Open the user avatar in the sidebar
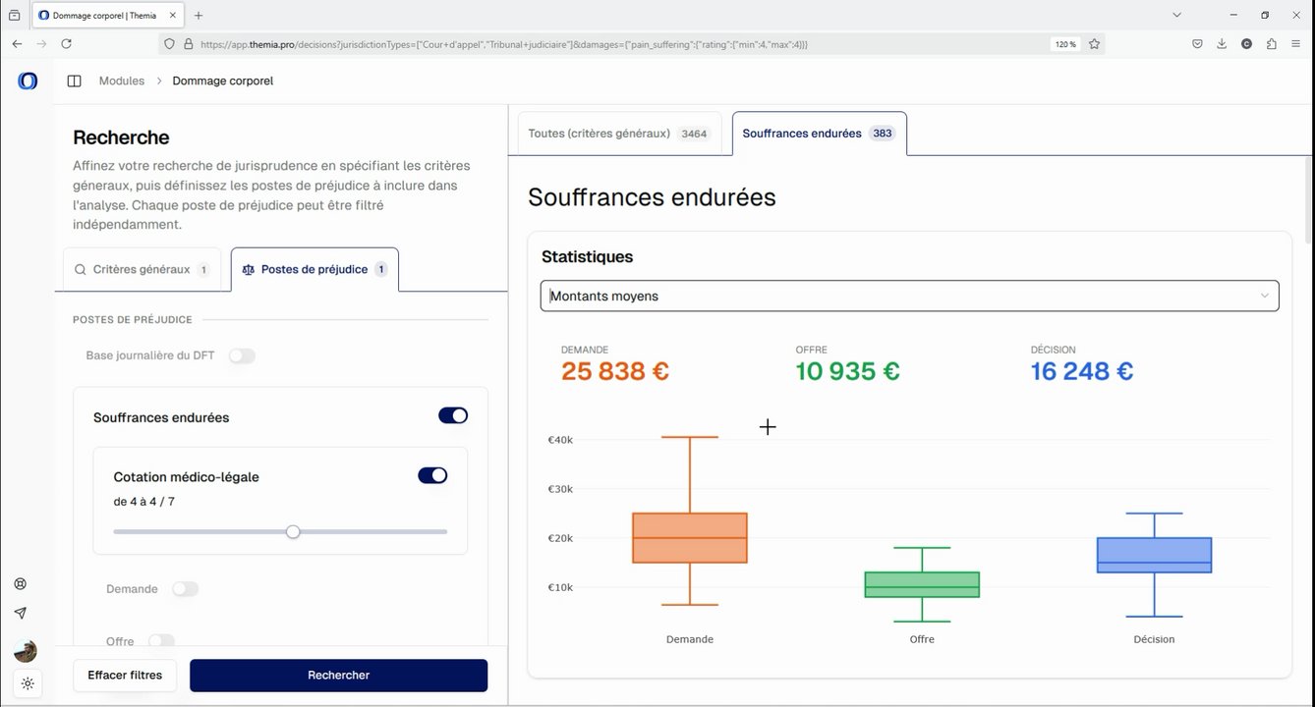Image resolution: width=1315 pixels, height=707 pixels. click(x=26, y=651)
